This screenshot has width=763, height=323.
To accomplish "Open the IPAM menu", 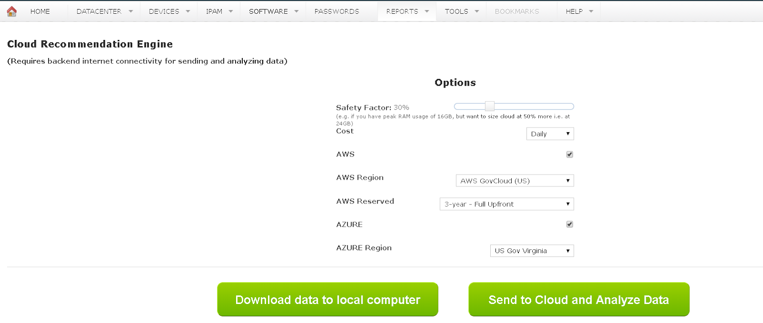I will pyautogui.click(x=214, y=11).
